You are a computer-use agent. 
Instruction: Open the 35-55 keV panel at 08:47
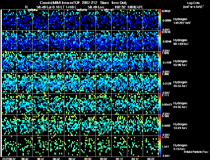(x=41, y=83)
